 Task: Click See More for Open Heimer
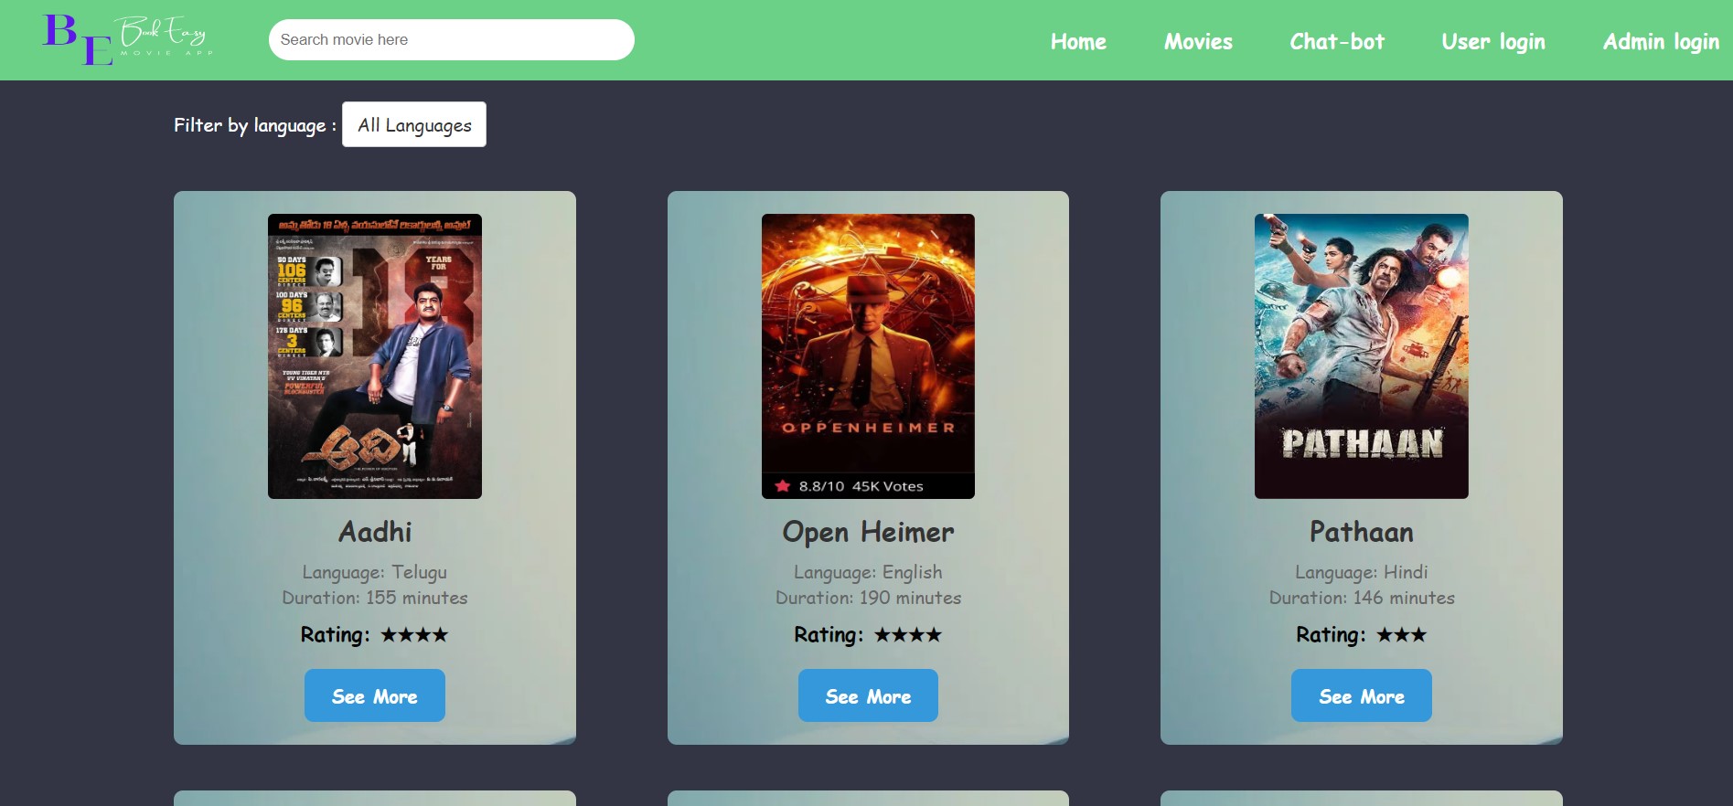(868, 695)
